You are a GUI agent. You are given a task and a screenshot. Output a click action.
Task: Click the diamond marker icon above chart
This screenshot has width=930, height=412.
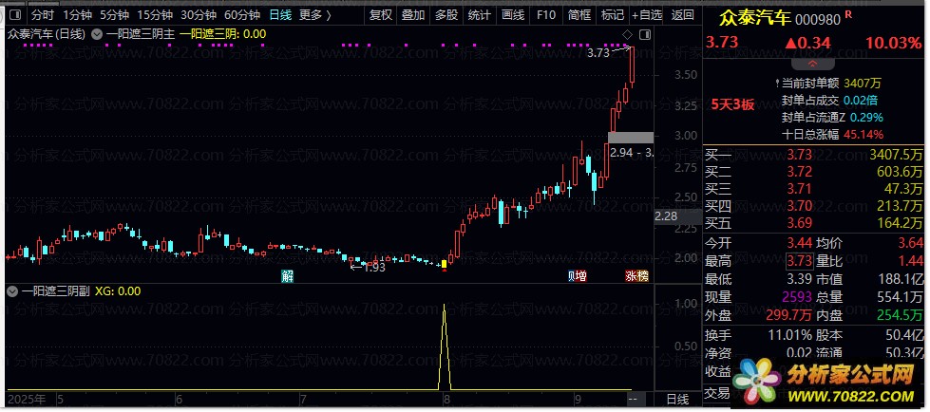628,35
